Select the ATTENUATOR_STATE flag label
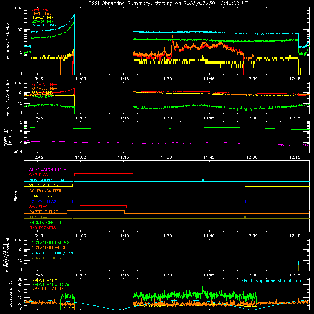The image size is (314, 314). coord(47,170)
